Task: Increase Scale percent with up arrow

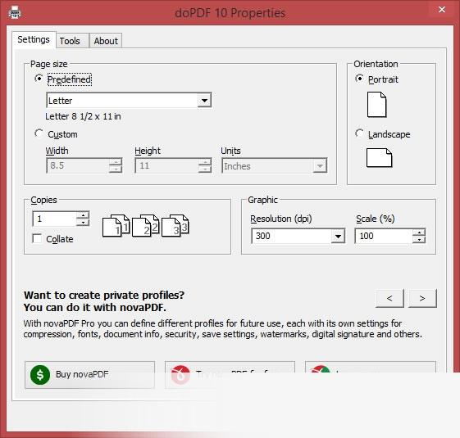Action: click(x=419, y=233)
